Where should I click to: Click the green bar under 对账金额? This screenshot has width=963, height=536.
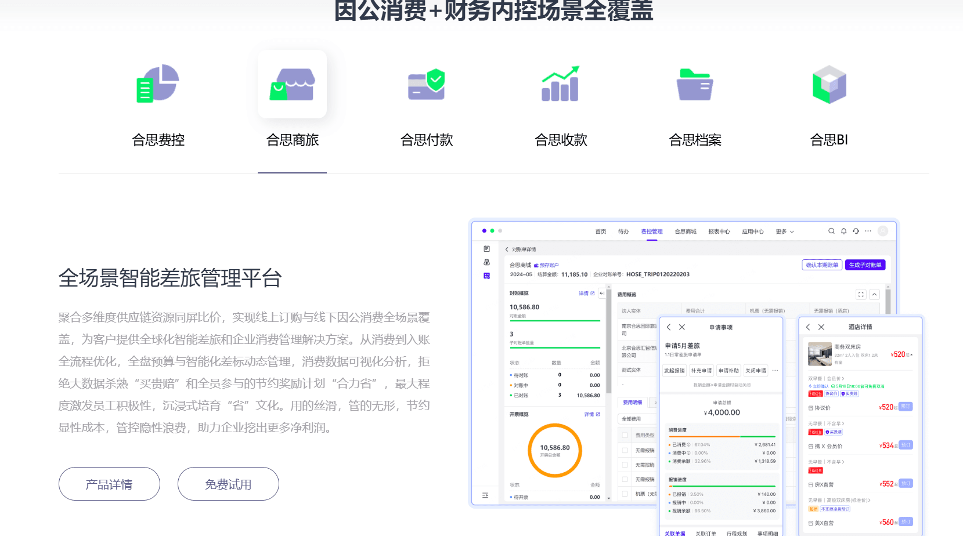pos(555,321)
